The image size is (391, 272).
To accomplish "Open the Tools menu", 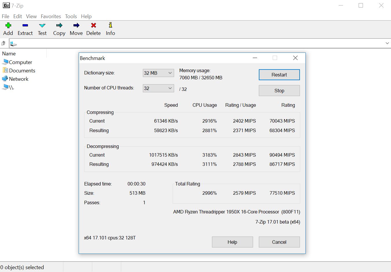I will (x=71, y=16).
